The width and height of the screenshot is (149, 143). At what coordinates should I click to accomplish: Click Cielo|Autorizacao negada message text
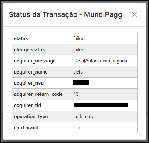coord(100,61)
